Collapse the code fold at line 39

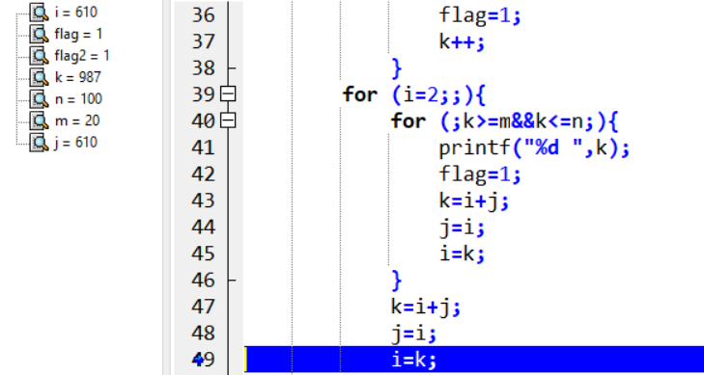click(228, 94)
